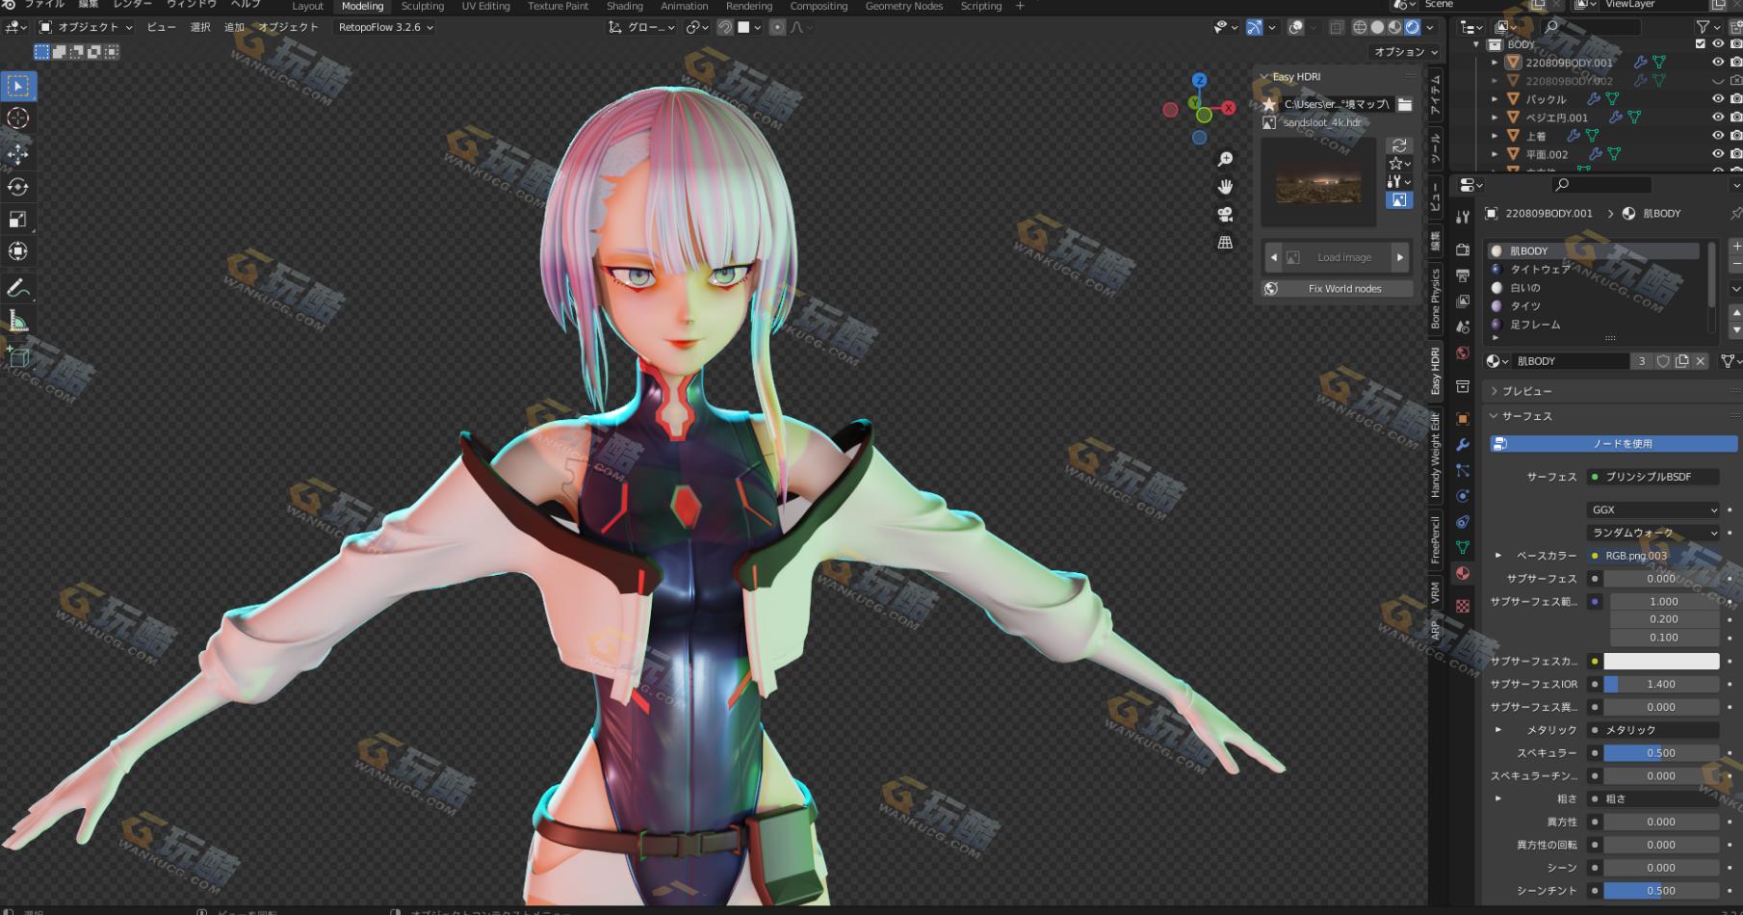The height and width of the screenshot is (915, 1743).
Task: Activate the Add Cube tool
Action: pos(18,356)
